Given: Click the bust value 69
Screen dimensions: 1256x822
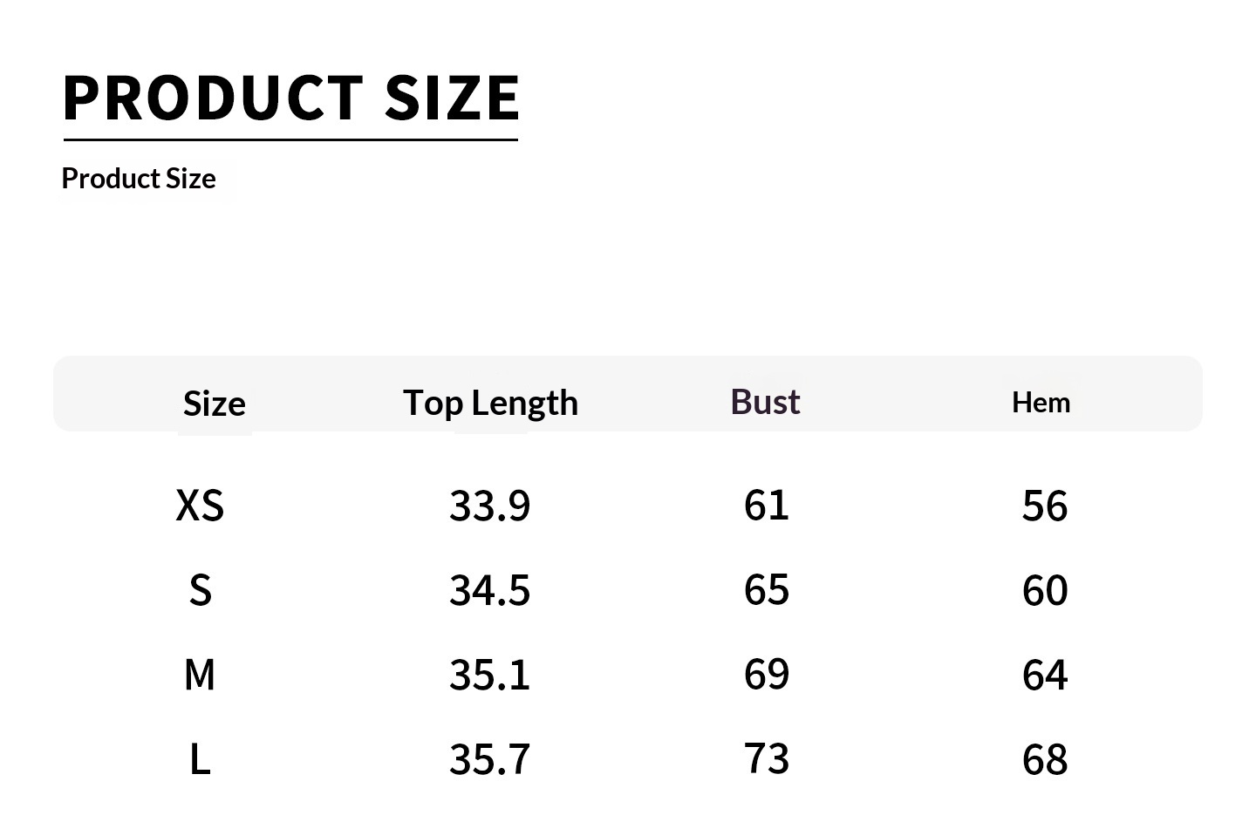Looking at the screenshot, I should tap(767, 674).
